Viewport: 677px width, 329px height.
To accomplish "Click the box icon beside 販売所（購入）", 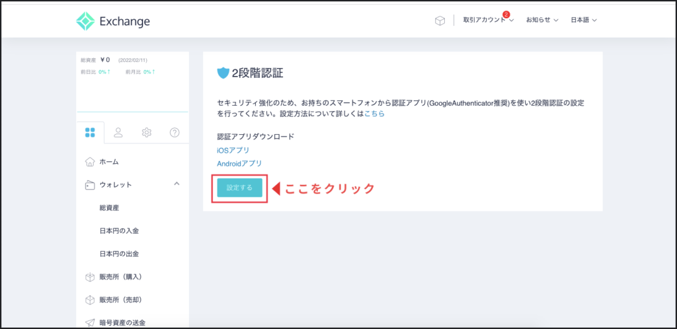I will [89, 277].
